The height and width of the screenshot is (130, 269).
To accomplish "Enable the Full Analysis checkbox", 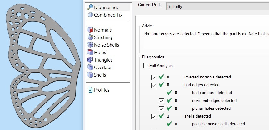I will point(146,66).
